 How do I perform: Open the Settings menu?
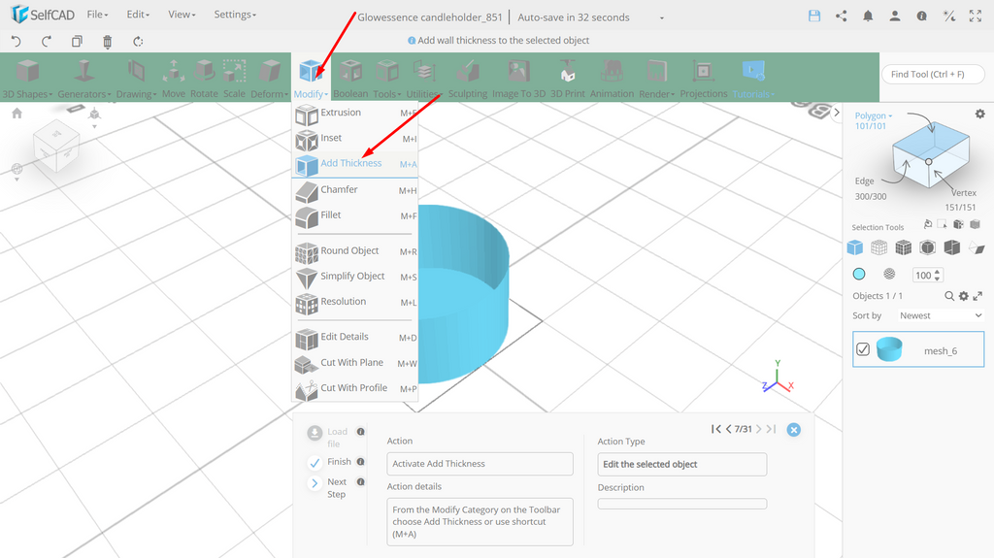click(x=235, y=15)
